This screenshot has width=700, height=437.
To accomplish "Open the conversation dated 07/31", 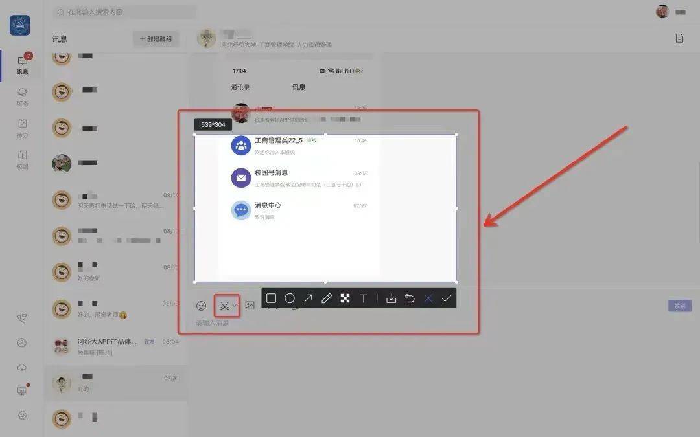I will [116, 383].
